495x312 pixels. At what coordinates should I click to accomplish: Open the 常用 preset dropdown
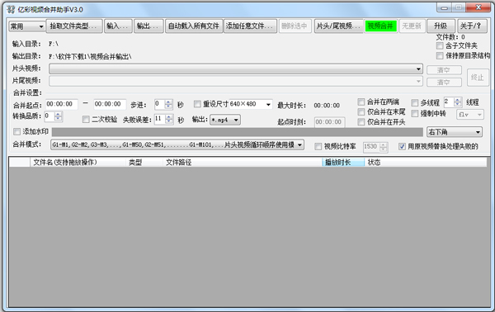tap(26, 26)
